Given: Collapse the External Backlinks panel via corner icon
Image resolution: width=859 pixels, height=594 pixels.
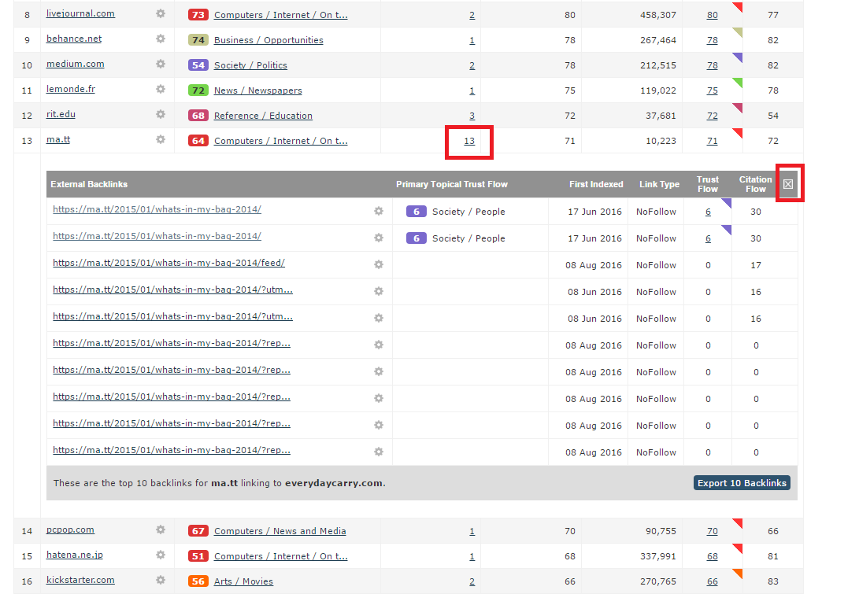Looking at the screenshot, I should click(789, 183).
